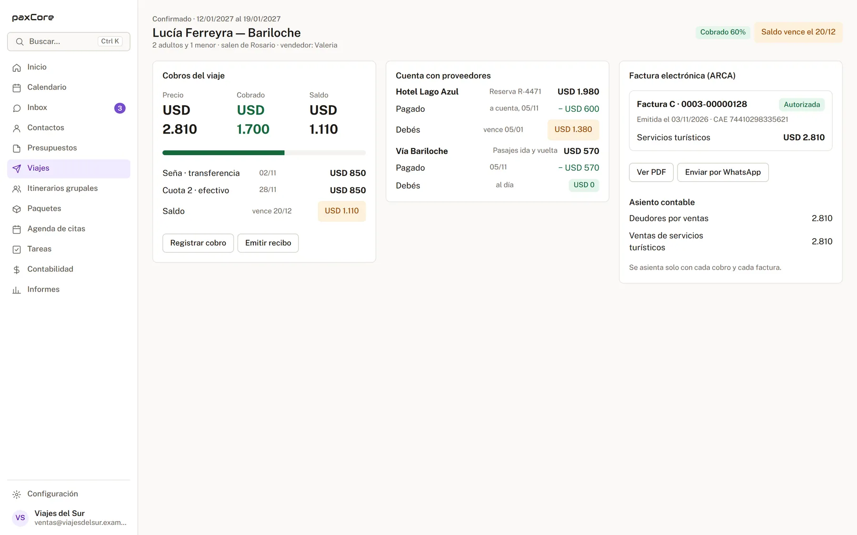Click the Agenda de citas calendar icon
Screen dimensions: 857x535
coord(17,229)
